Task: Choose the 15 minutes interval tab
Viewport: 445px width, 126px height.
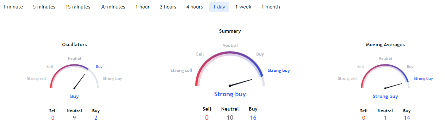Action: click(78, 7)
